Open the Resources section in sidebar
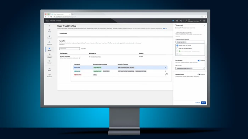This screenshot has width=248, height=139. point(50,43)
